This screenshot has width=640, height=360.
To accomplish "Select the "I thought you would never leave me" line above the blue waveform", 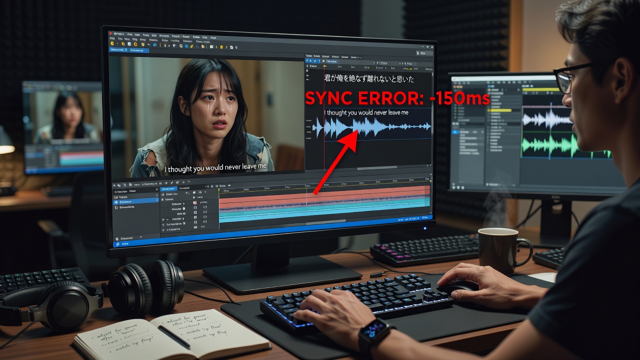I will click(366, 113).
